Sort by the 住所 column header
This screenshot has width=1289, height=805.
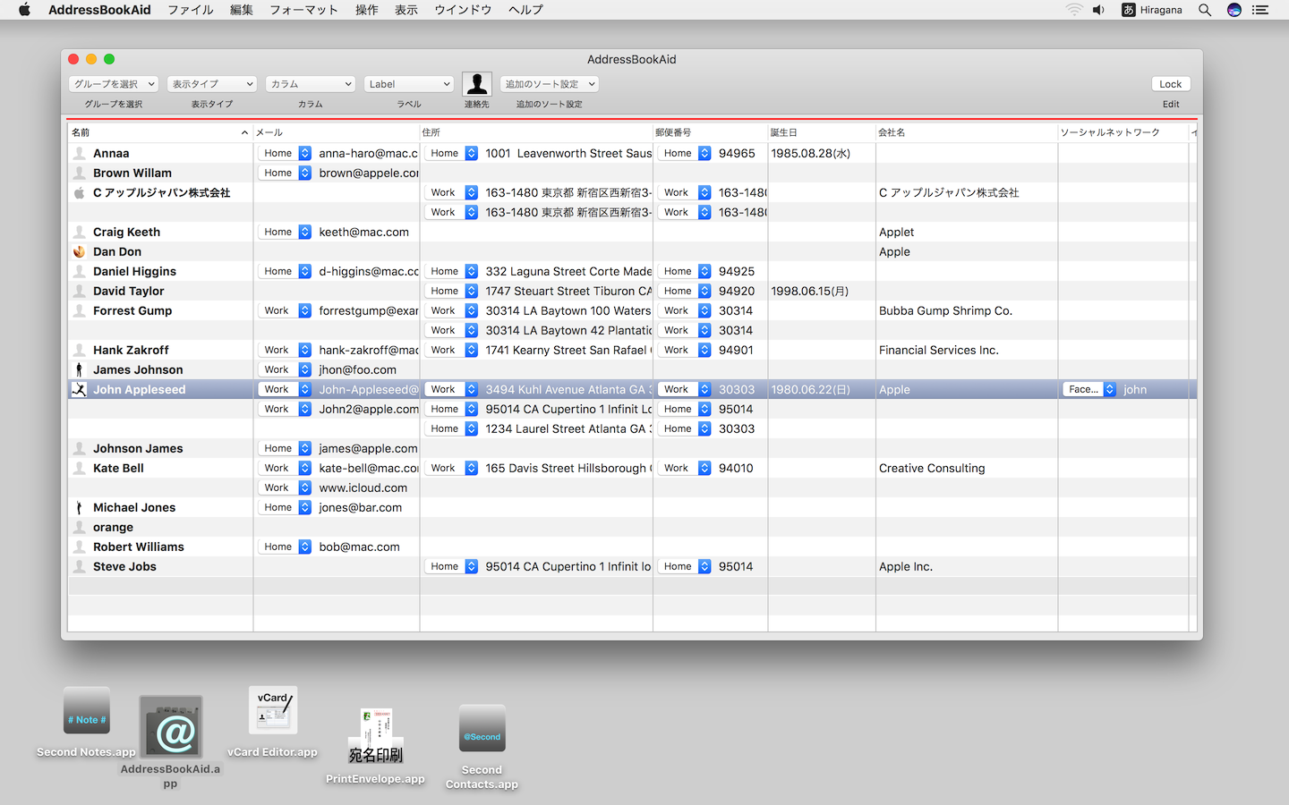point(536,132)
